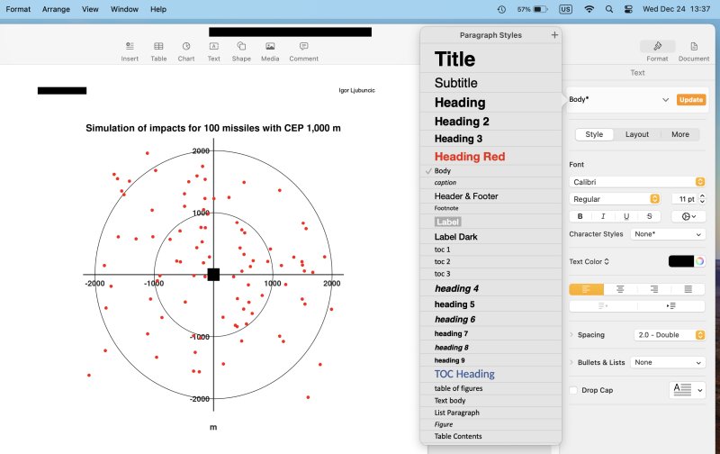720x454 pixels.
Task: Enable the Drop Cap checkbox
Action: click(573, 390)
